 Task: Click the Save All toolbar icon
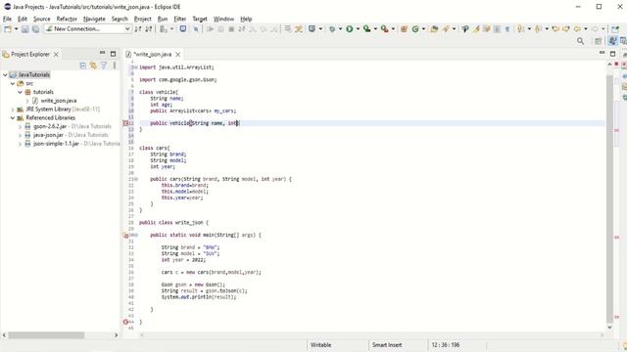pos(35,29)
